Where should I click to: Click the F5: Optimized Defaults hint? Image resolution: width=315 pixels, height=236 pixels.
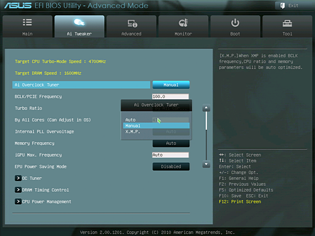coord(246,190)
